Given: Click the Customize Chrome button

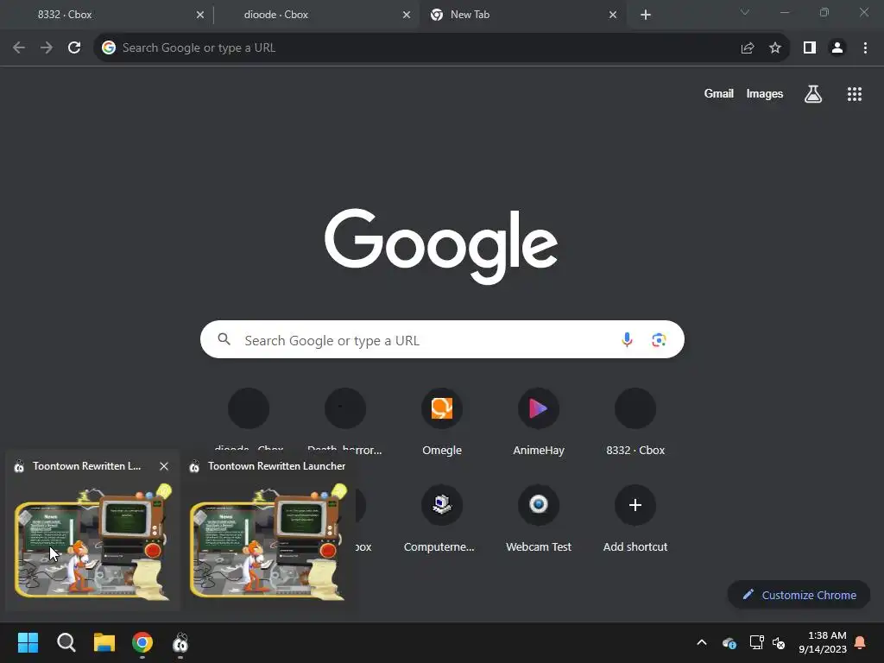Looking at the screenshot, I should (x=799, y=595).
